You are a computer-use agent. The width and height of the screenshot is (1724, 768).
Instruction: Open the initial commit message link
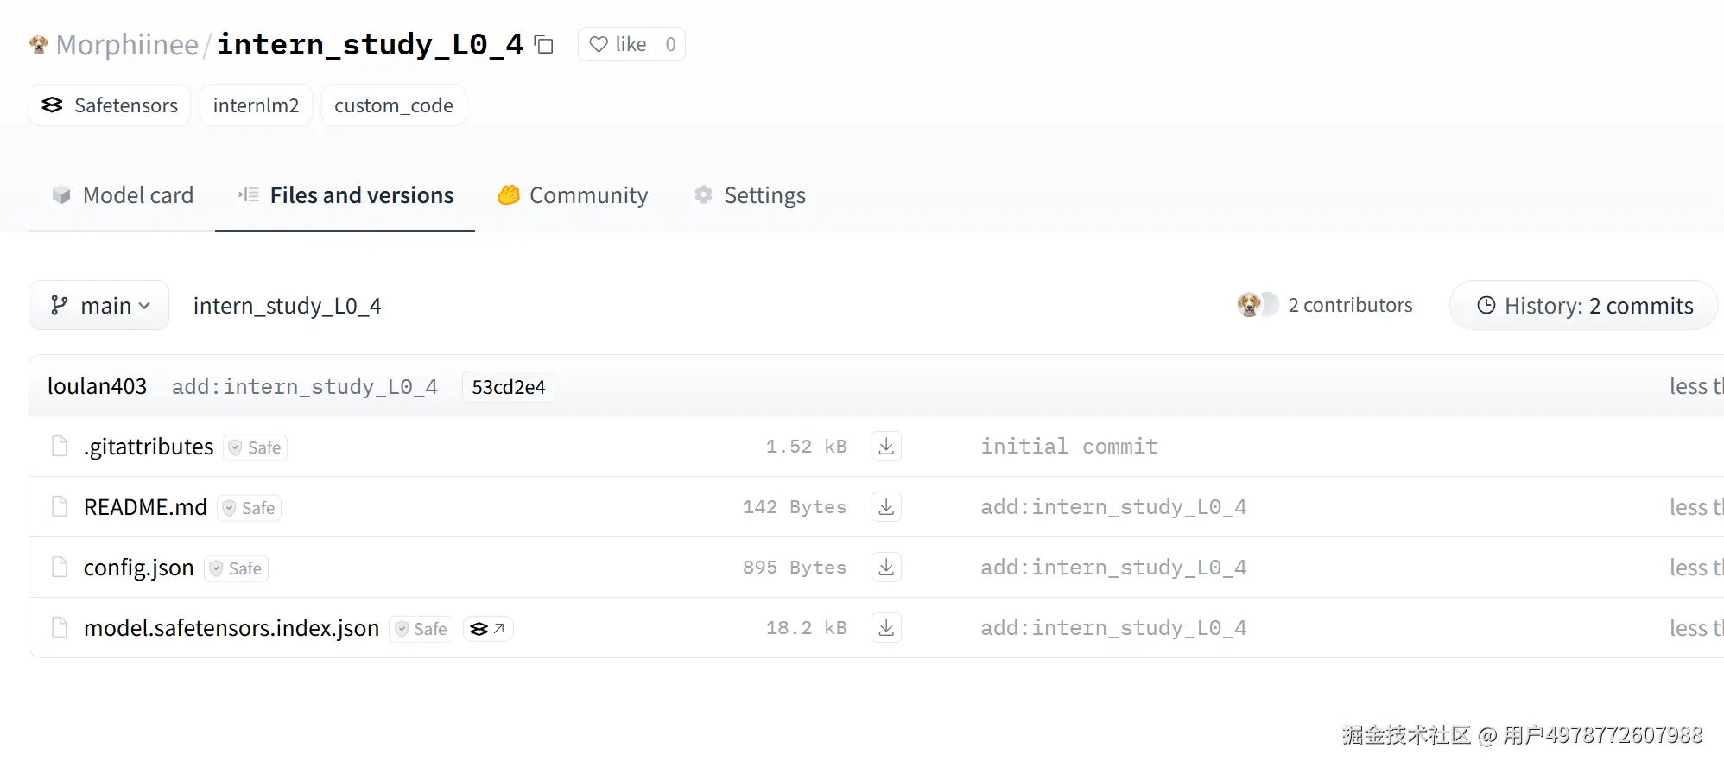pos(1069,446)
